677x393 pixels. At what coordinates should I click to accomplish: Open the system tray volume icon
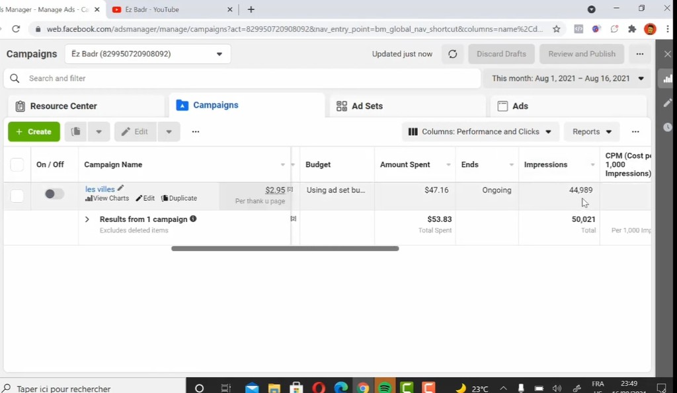[x=557, y=388]
